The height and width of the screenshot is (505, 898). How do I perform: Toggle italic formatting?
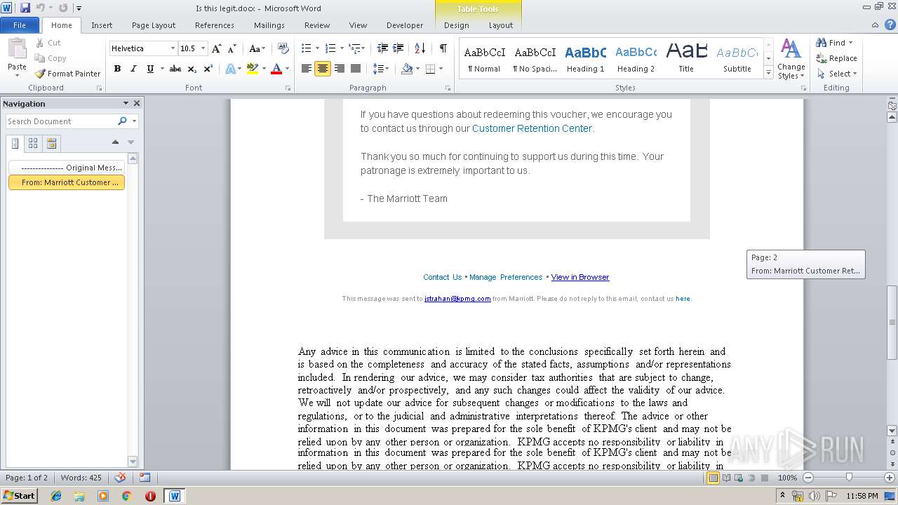tap(133, 69)
